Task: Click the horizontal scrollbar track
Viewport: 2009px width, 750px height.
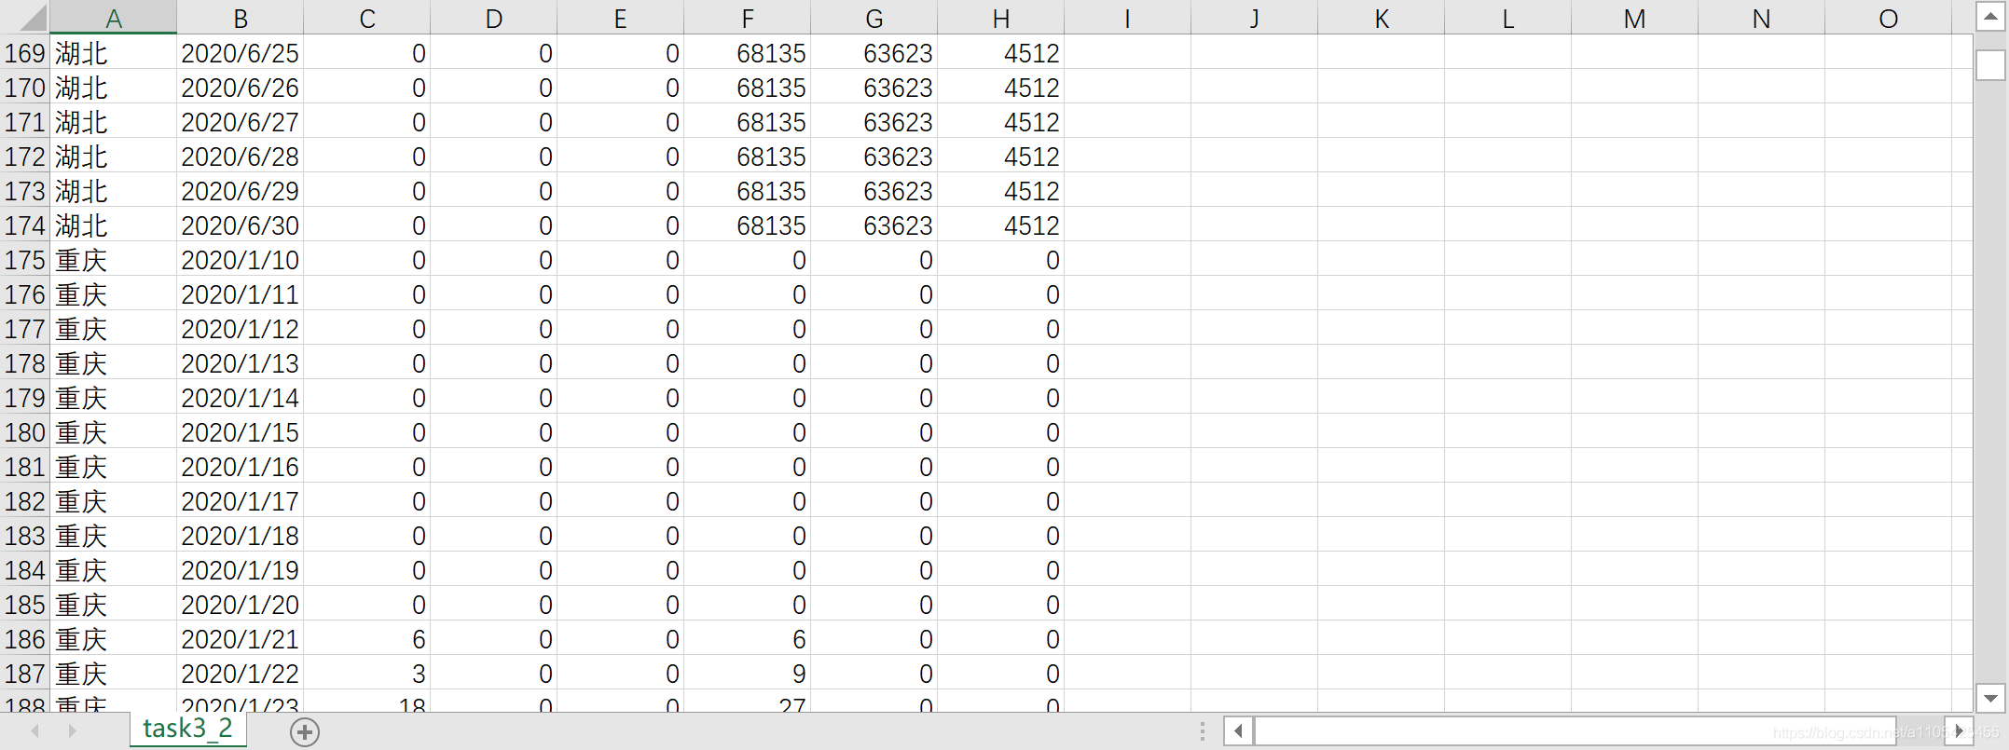Action: [1576, 731]
